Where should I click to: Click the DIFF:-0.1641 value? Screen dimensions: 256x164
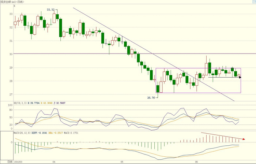(x=39, y=133)
